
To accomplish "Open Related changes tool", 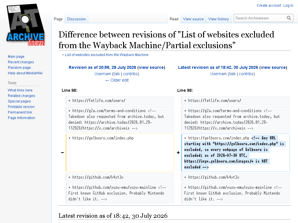I will point(22,96).
